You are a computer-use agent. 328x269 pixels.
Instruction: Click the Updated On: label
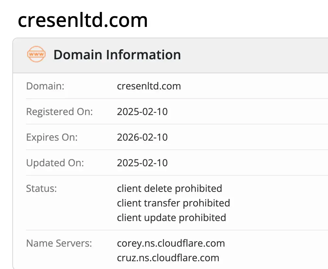(55, 163)
